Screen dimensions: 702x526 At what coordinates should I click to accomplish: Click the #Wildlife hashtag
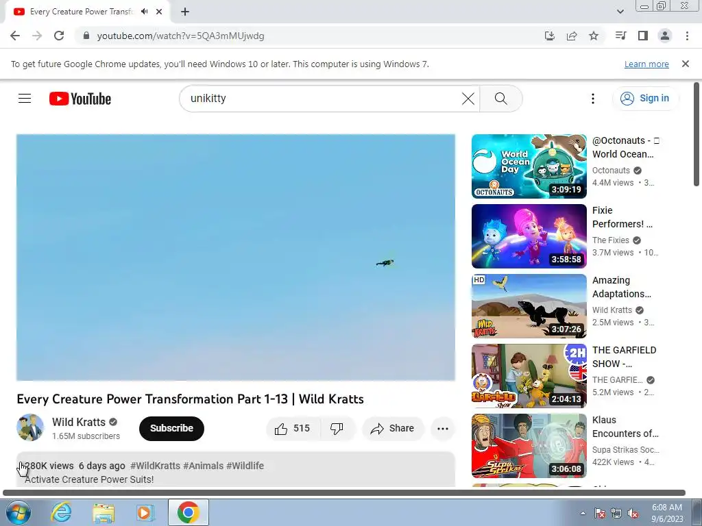[x=245, y=466]
